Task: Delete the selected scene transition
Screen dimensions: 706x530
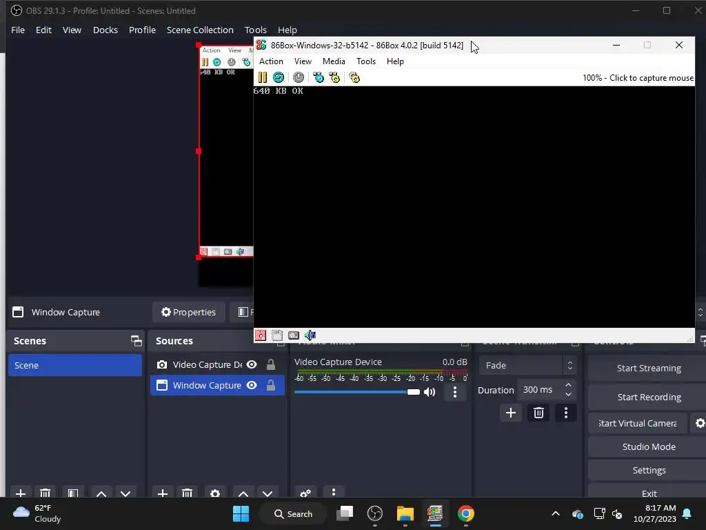Action: [538, 413]
